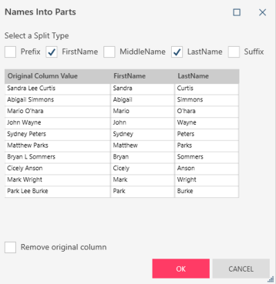Tick the MiddleName checkbox
This screenshot has height=284, width=276.
(x=109, y=52)
